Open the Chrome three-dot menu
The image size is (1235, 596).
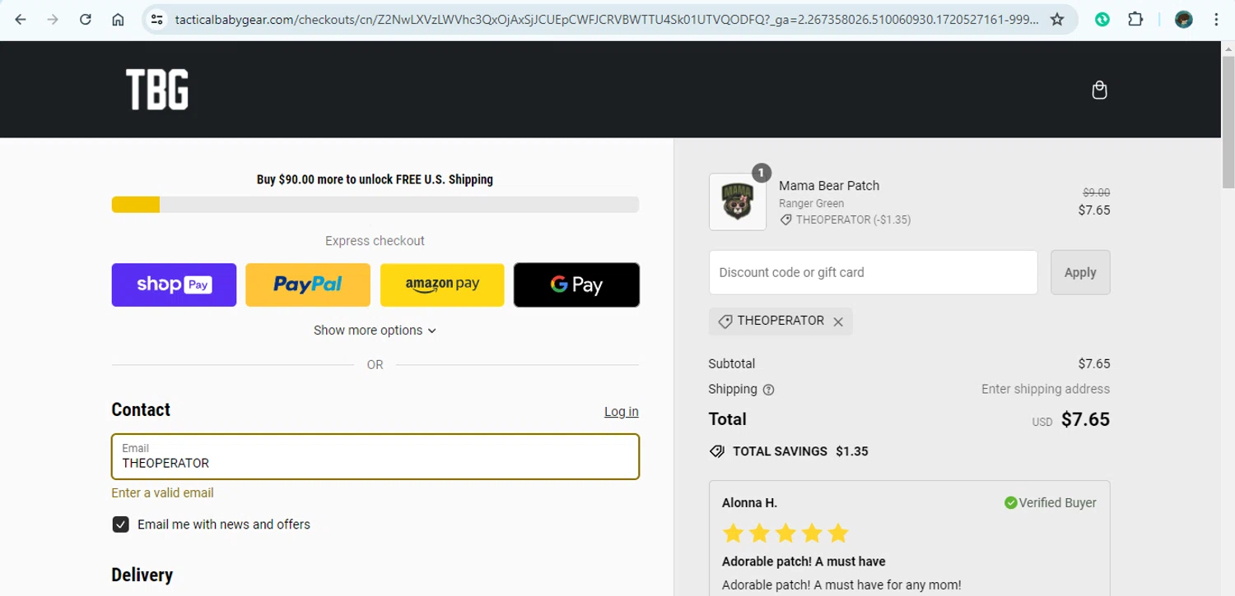point(1216,19)
